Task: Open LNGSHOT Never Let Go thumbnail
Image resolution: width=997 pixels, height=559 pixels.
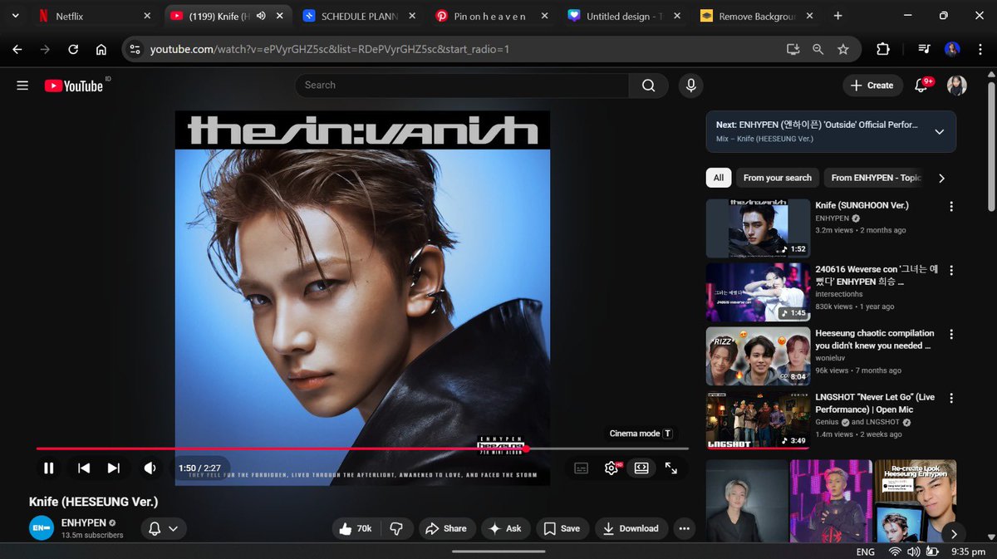Action: [x=758, y=420]
